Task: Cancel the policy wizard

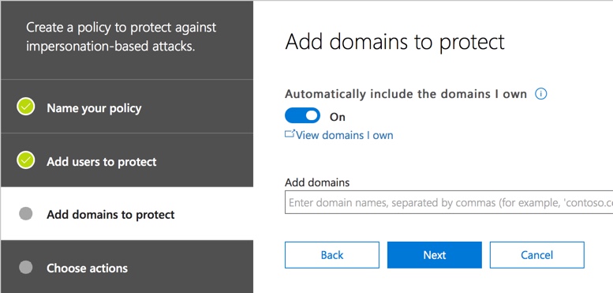Action: tap(536, 255)
